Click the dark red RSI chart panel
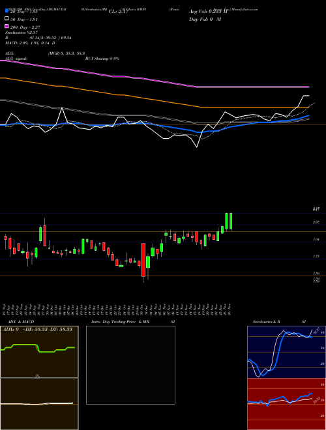The width and height of the screenshot is (326, 430). [286, 404]
